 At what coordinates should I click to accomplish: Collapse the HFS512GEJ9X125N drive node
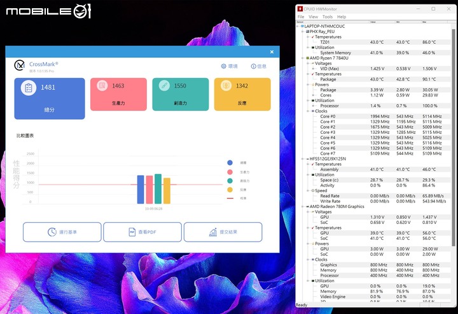tap(303, 159)
